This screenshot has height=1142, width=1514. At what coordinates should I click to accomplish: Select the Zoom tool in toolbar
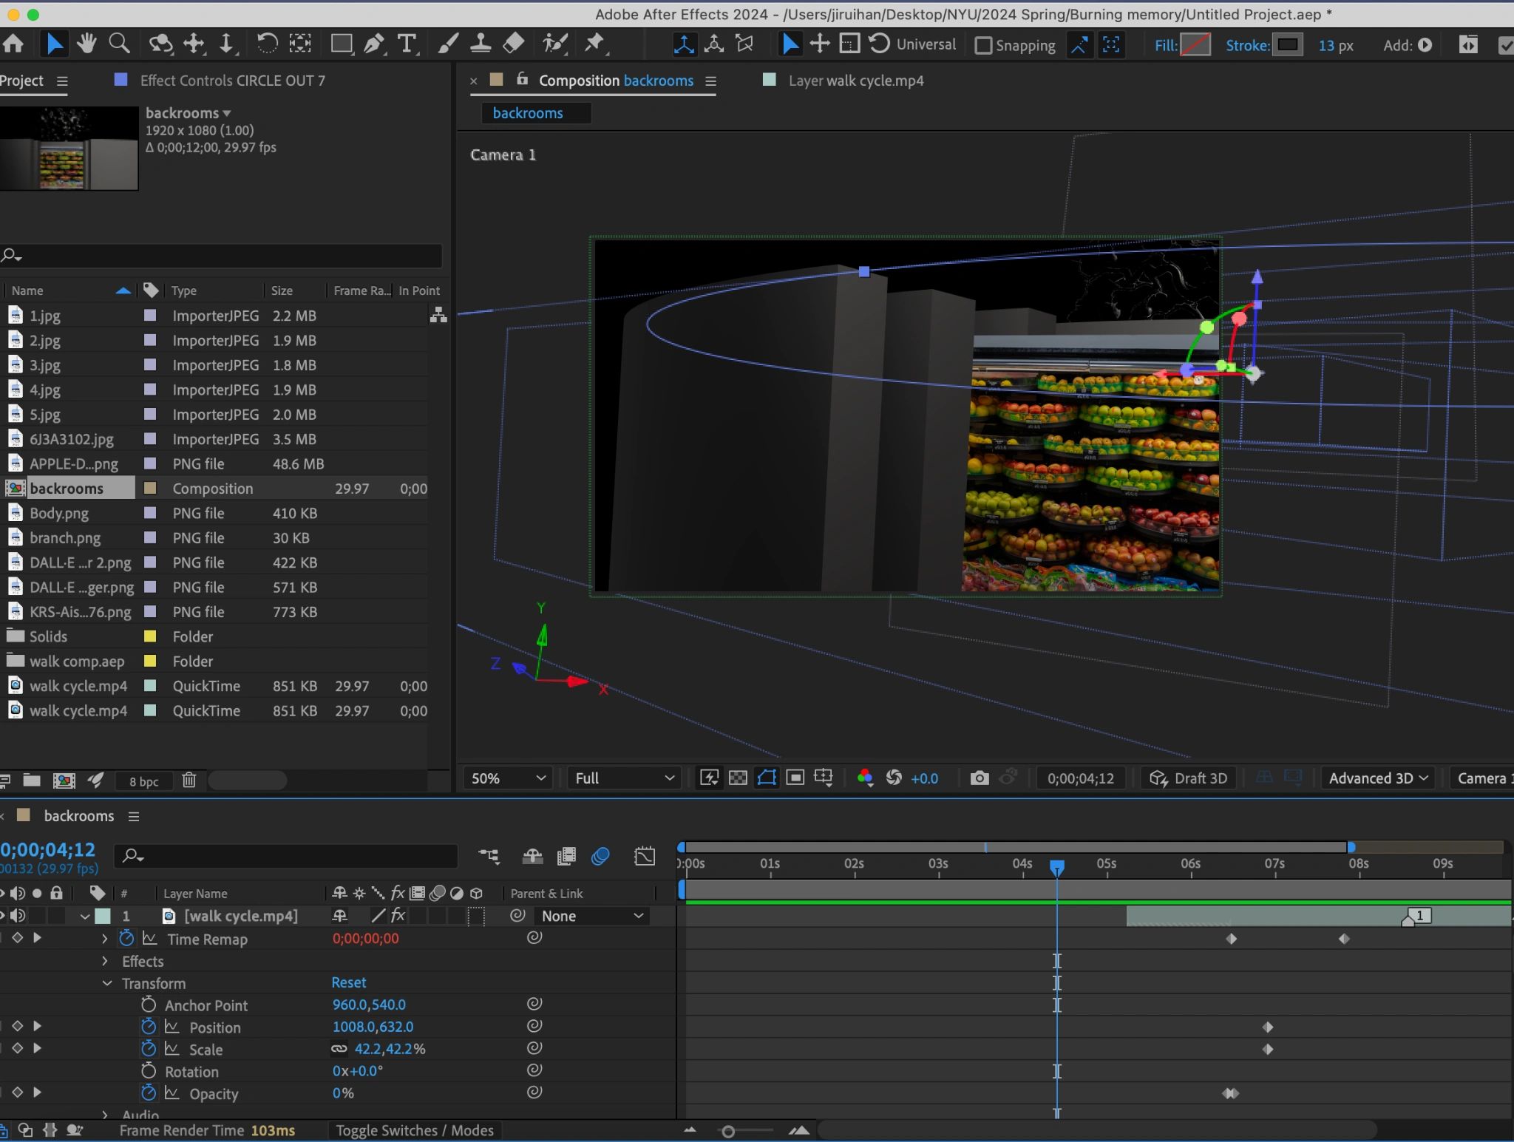(119, 44)
